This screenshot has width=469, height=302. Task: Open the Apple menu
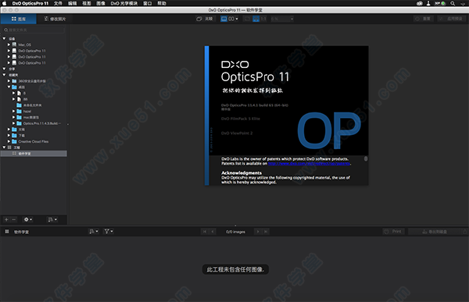(5, 3)
